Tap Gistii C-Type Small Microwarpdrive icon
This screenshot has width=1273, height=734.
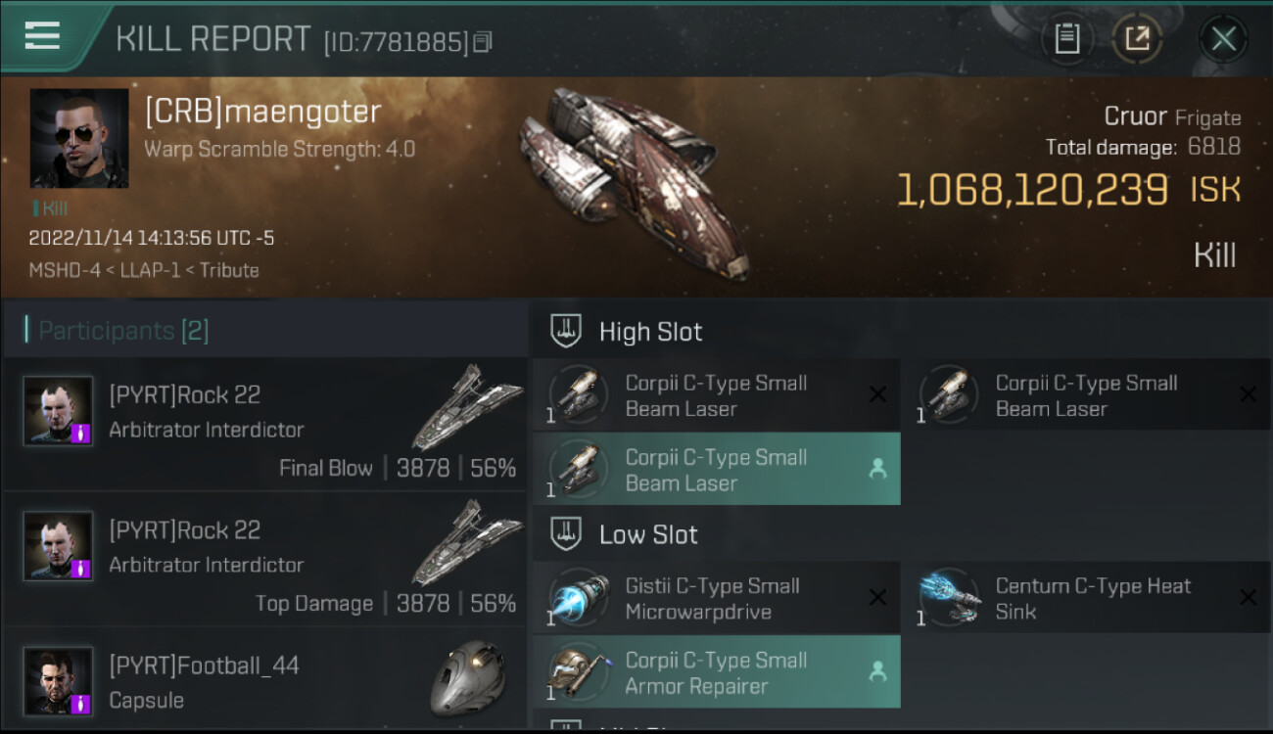(x=578, y=597)
